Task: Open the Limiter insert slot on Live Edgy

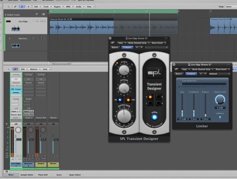Action: tap(16, 92)
